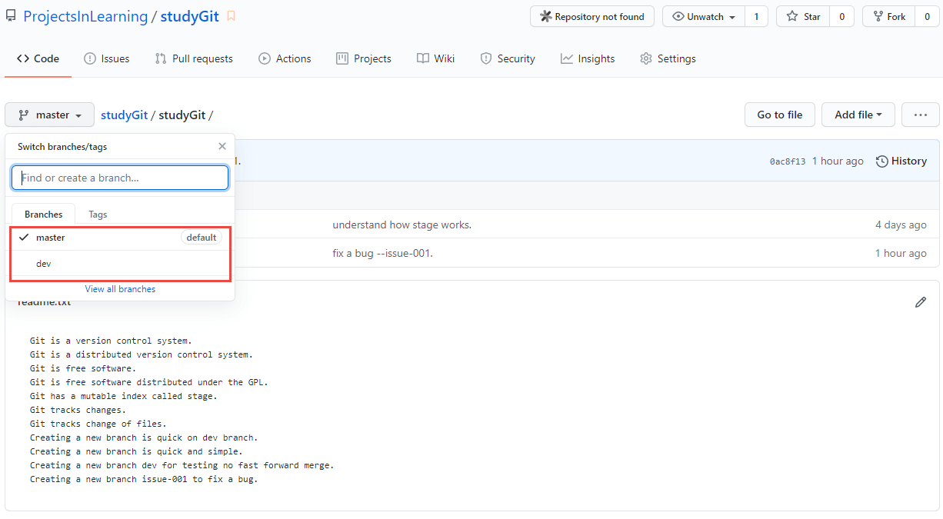Click the bookmark icon next to studyGit
The width and height of the screenshot is (943, 519).
pyautogui.click(x=231, y=16)
